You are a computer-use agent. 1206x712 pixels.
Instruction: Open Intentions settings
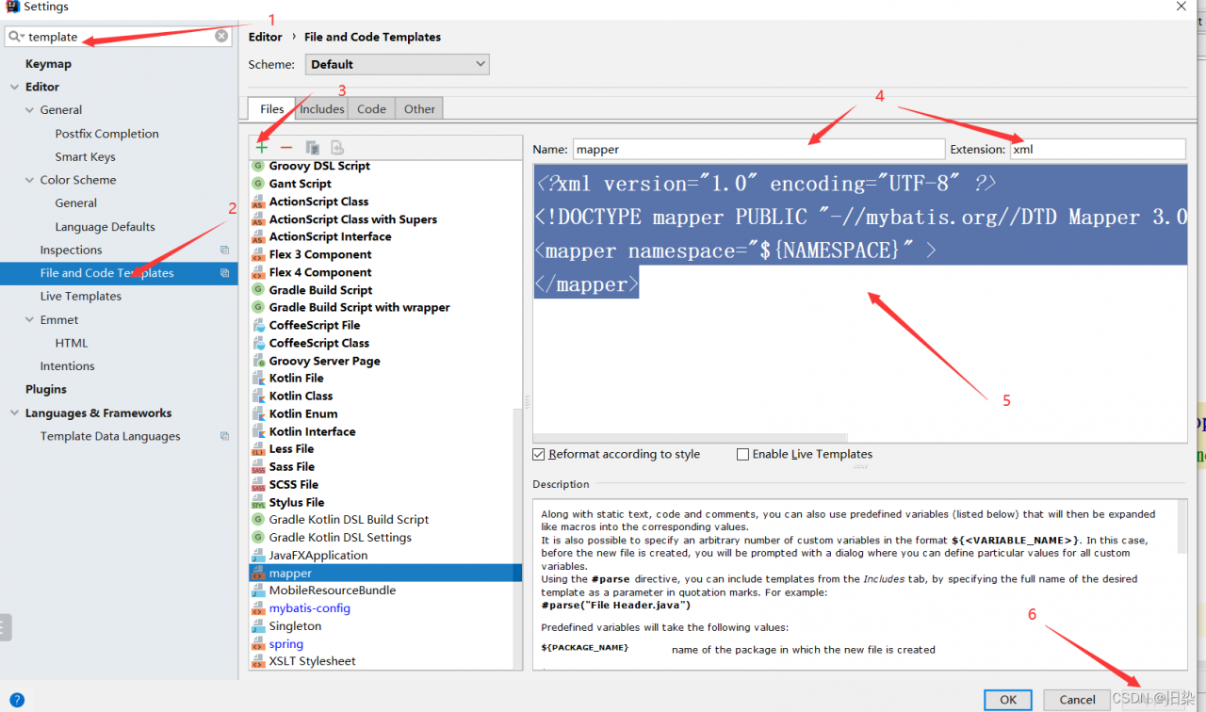click(68, 366)
